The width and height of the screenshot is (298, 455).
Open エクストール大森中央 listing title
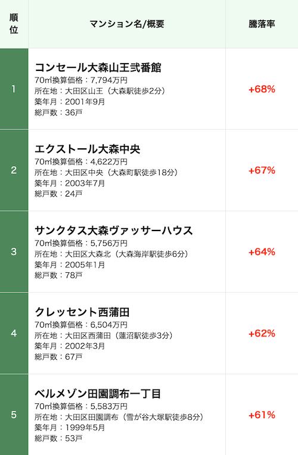(x=88, y=149)
